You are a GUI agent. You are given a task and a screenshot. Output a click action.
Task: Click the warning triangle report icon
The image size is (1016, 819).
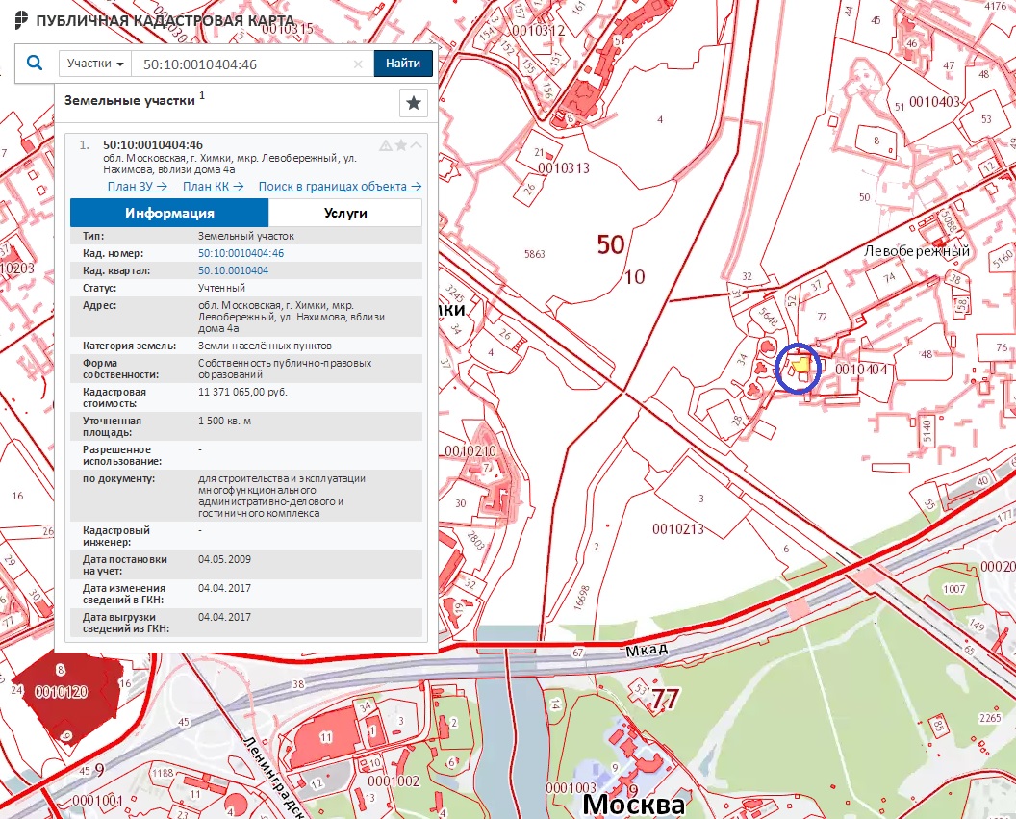pyautogui.click(x=386, y=145)
